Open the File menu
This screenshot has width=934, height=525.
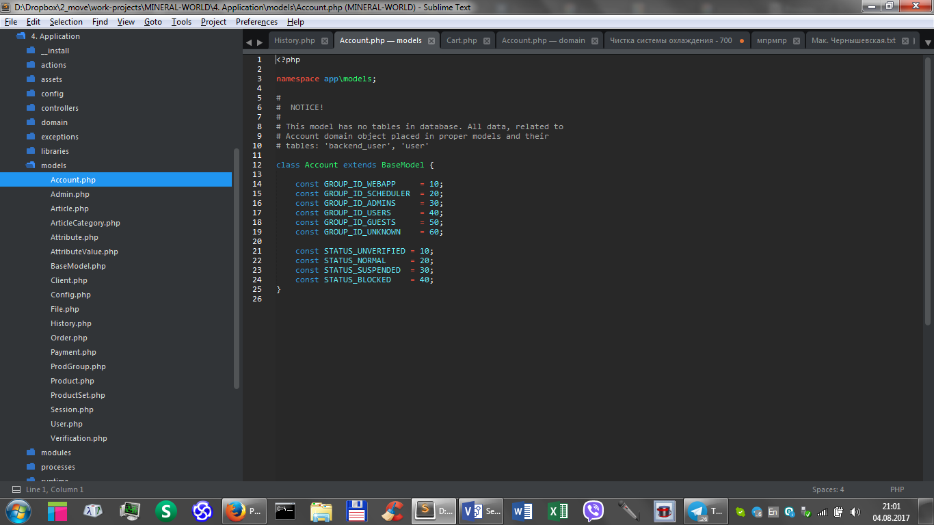[x=11, y=22]
